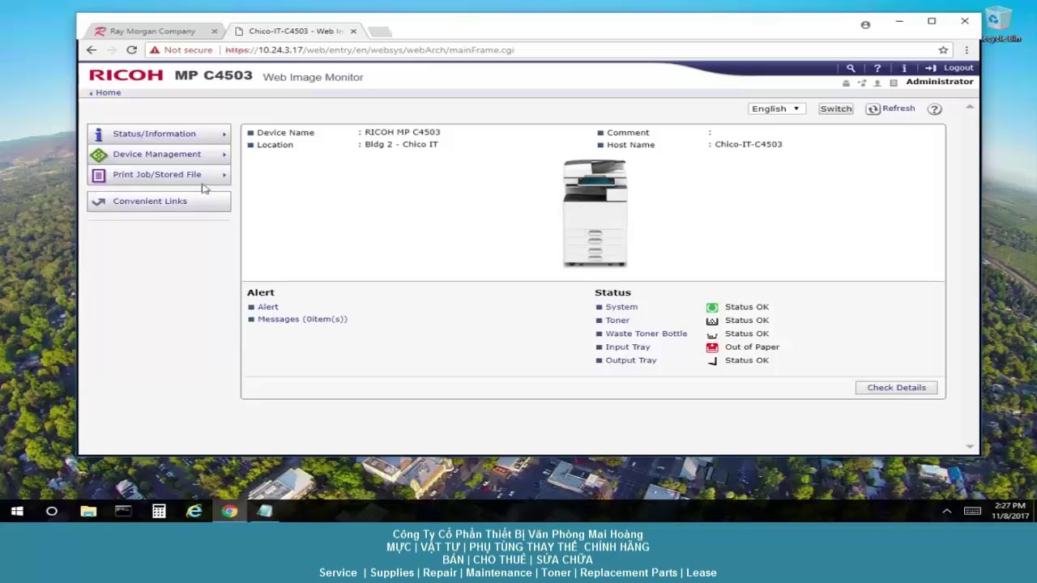Launch Internet Explorer from the taskbar
The height and width of the screenshot is (583, 1037).
(x=194, y=511)
